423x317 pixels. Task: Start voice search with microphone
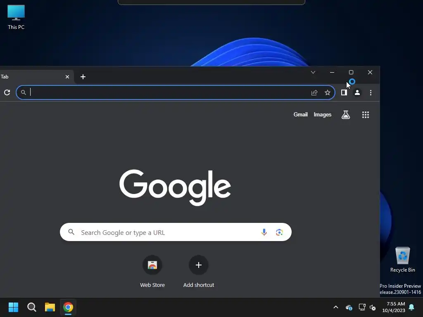click(x=264, y=232)
